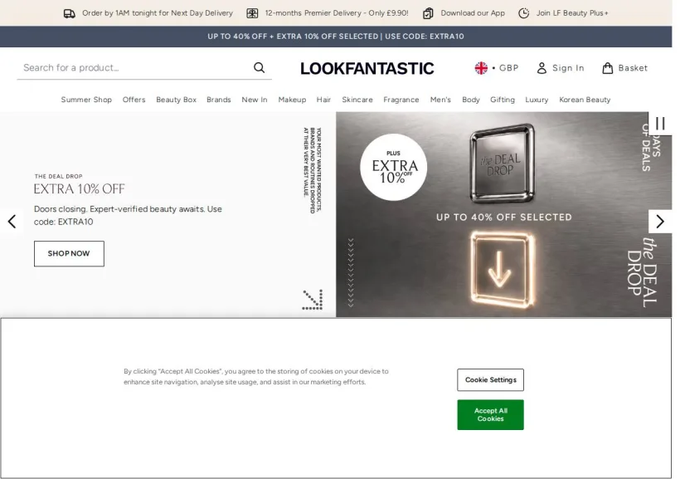Open the Body menu

(471, 100)
